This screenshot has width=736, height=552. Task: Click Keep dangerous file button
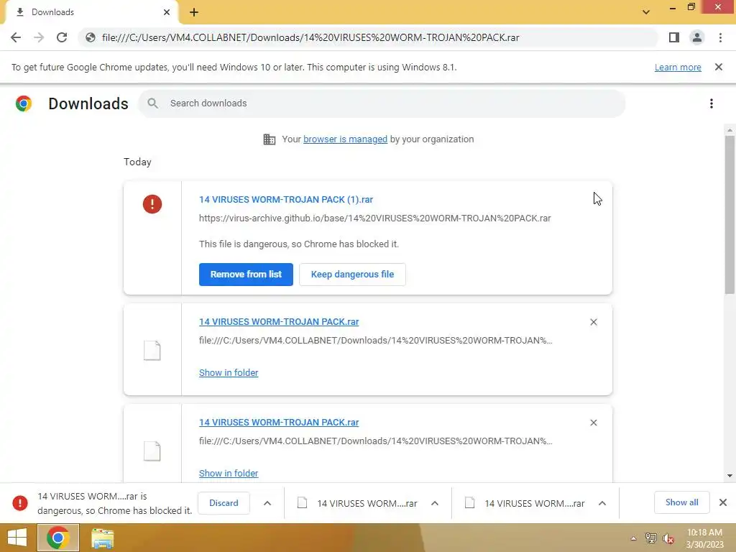tap(352, 274)
